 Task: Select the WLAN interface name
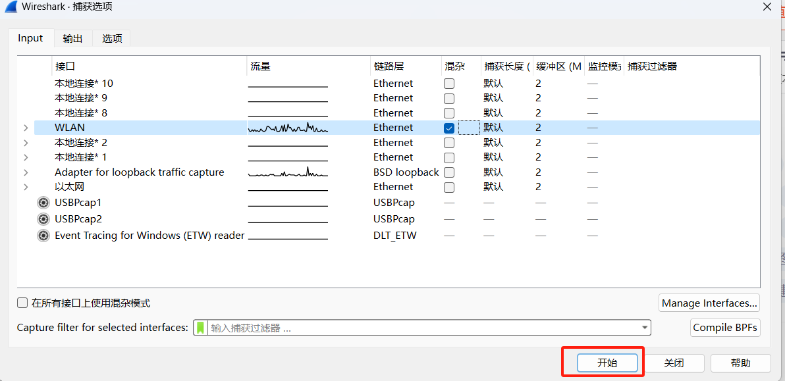[70, 128]
